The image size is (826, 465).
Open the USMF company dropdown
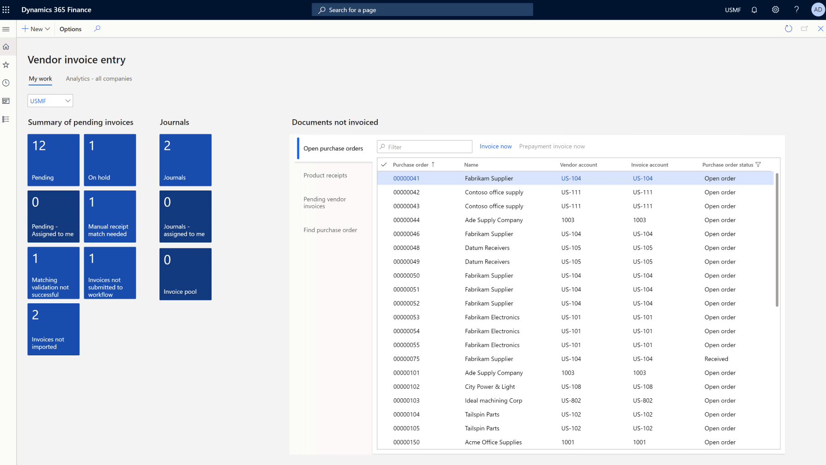point(67,100)
